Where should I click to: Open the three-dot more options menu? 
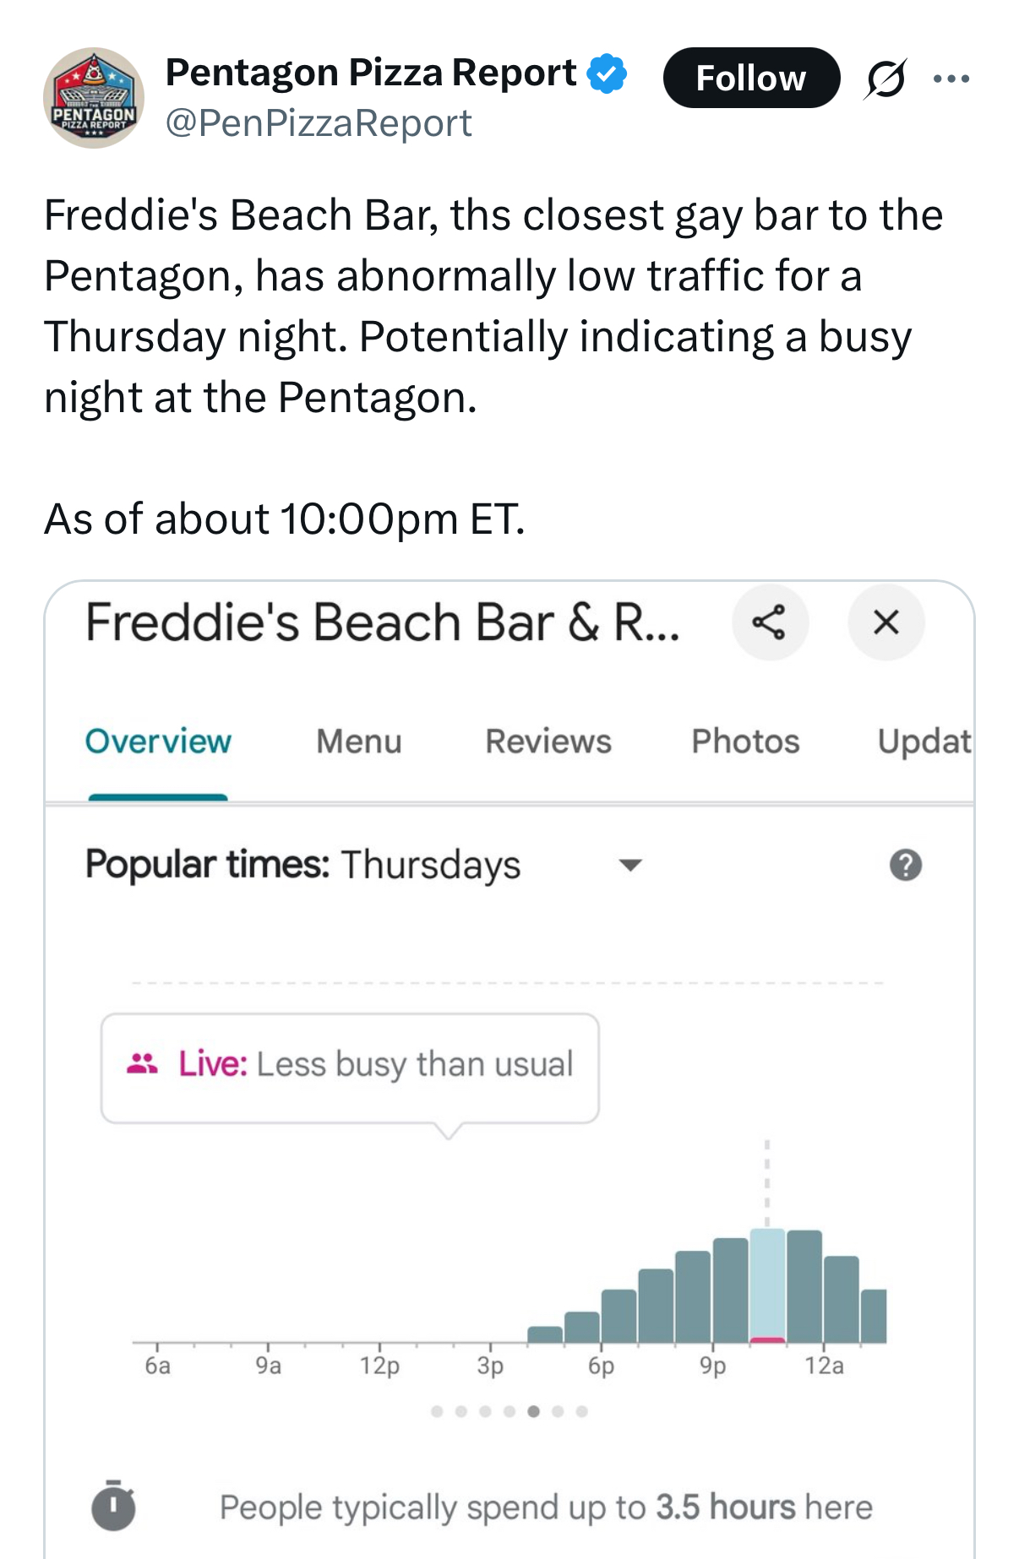coord(951,79)
